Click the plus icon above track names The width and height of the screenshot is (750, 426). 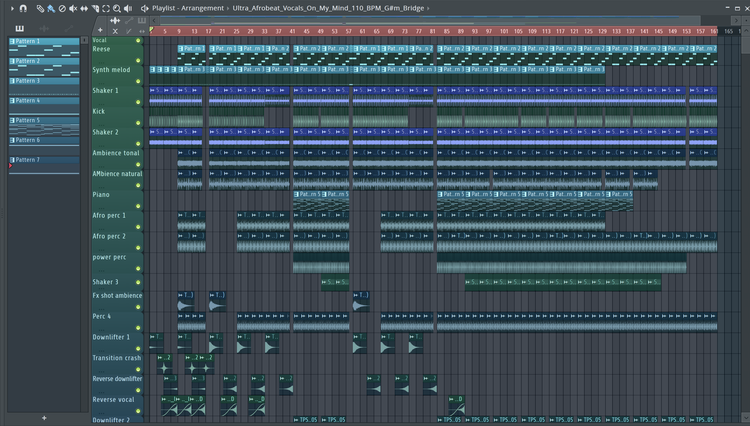pyautogui.click(x=100, y=30)
